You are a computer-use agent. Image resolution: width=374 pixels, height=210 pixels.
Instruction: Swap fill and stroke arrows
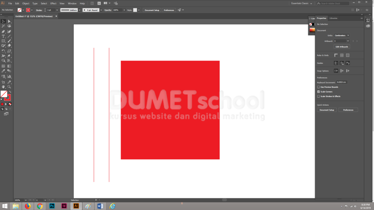click(x=10, y=92)
